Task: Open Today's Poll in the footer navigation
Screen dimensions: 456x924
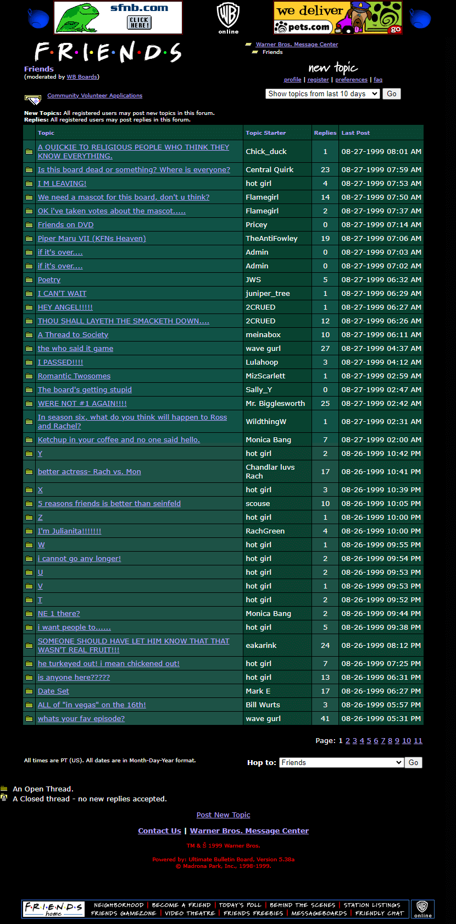Action: click(x=240, y=905)
